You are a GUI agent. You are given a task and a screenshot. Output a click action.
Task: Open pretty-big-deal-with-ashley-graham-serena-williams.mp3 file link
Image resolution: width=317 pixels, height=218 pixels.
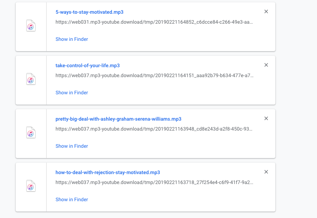tap(118, 119)
